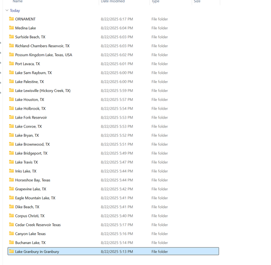Screen dimensions: 271x265
Task: Click the 8/22/2025 6:17 PM date cell
Action: 117,19
